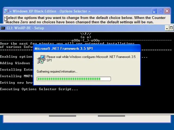Click the 'Enabling option' console line
Screen dimensions: 174x130
tap(16, 57)
